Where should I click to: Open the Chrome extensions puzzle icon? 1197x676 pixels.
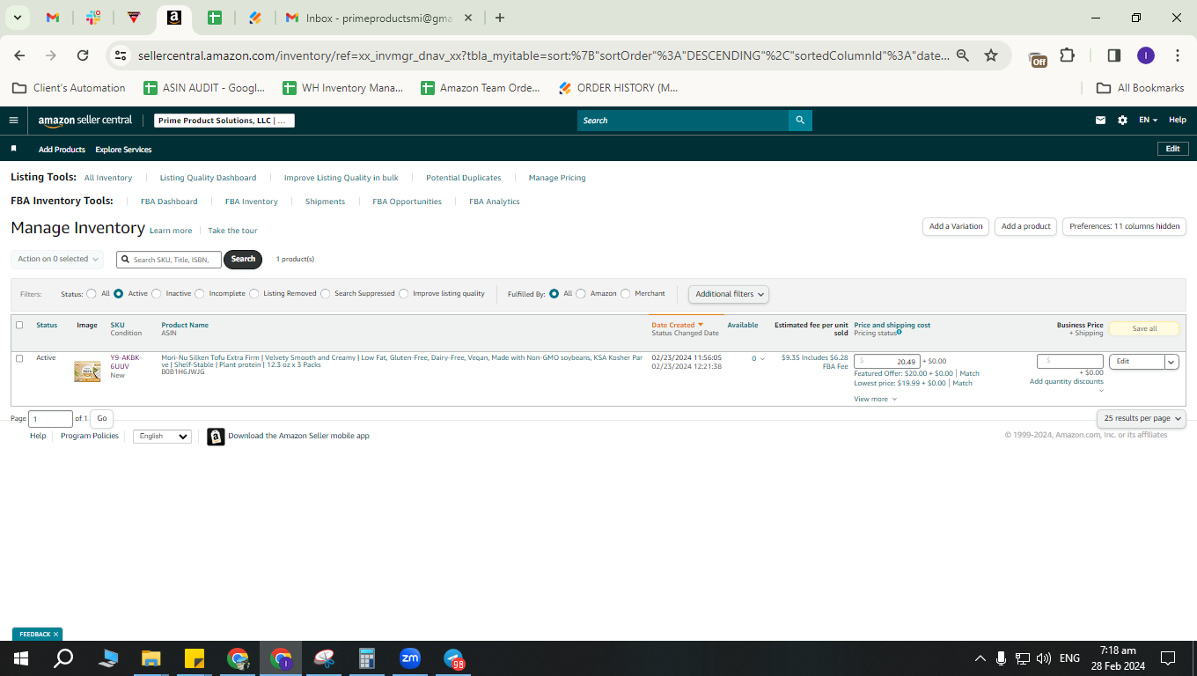[x=1067, y=55]
